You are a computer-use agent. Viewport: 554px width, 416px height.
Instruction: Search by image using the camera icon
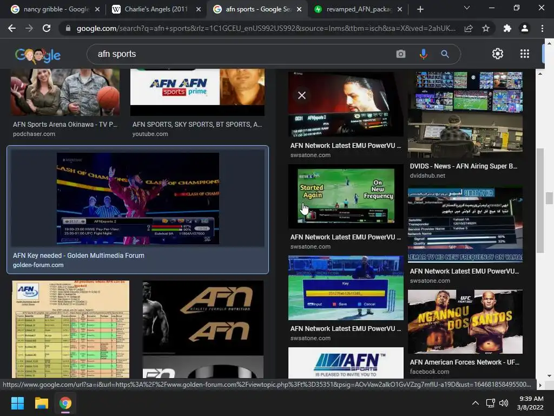[x=401, y=54]
